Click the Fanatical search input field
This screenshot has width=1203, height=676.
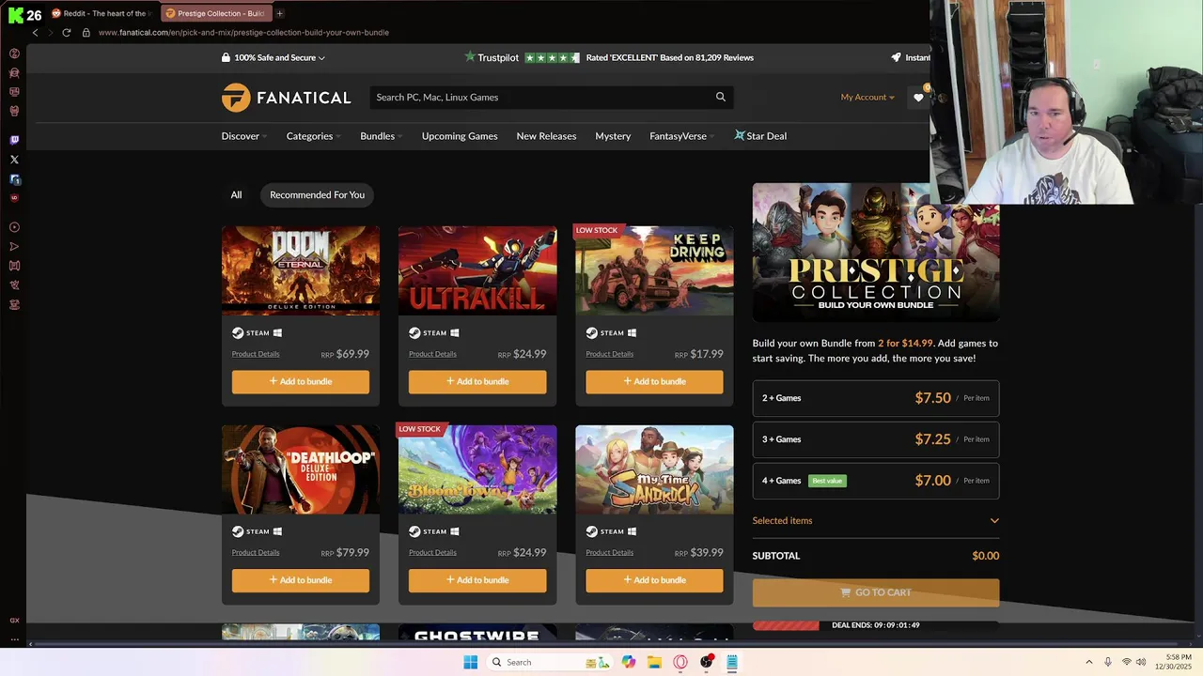click(x=540, y=97)
